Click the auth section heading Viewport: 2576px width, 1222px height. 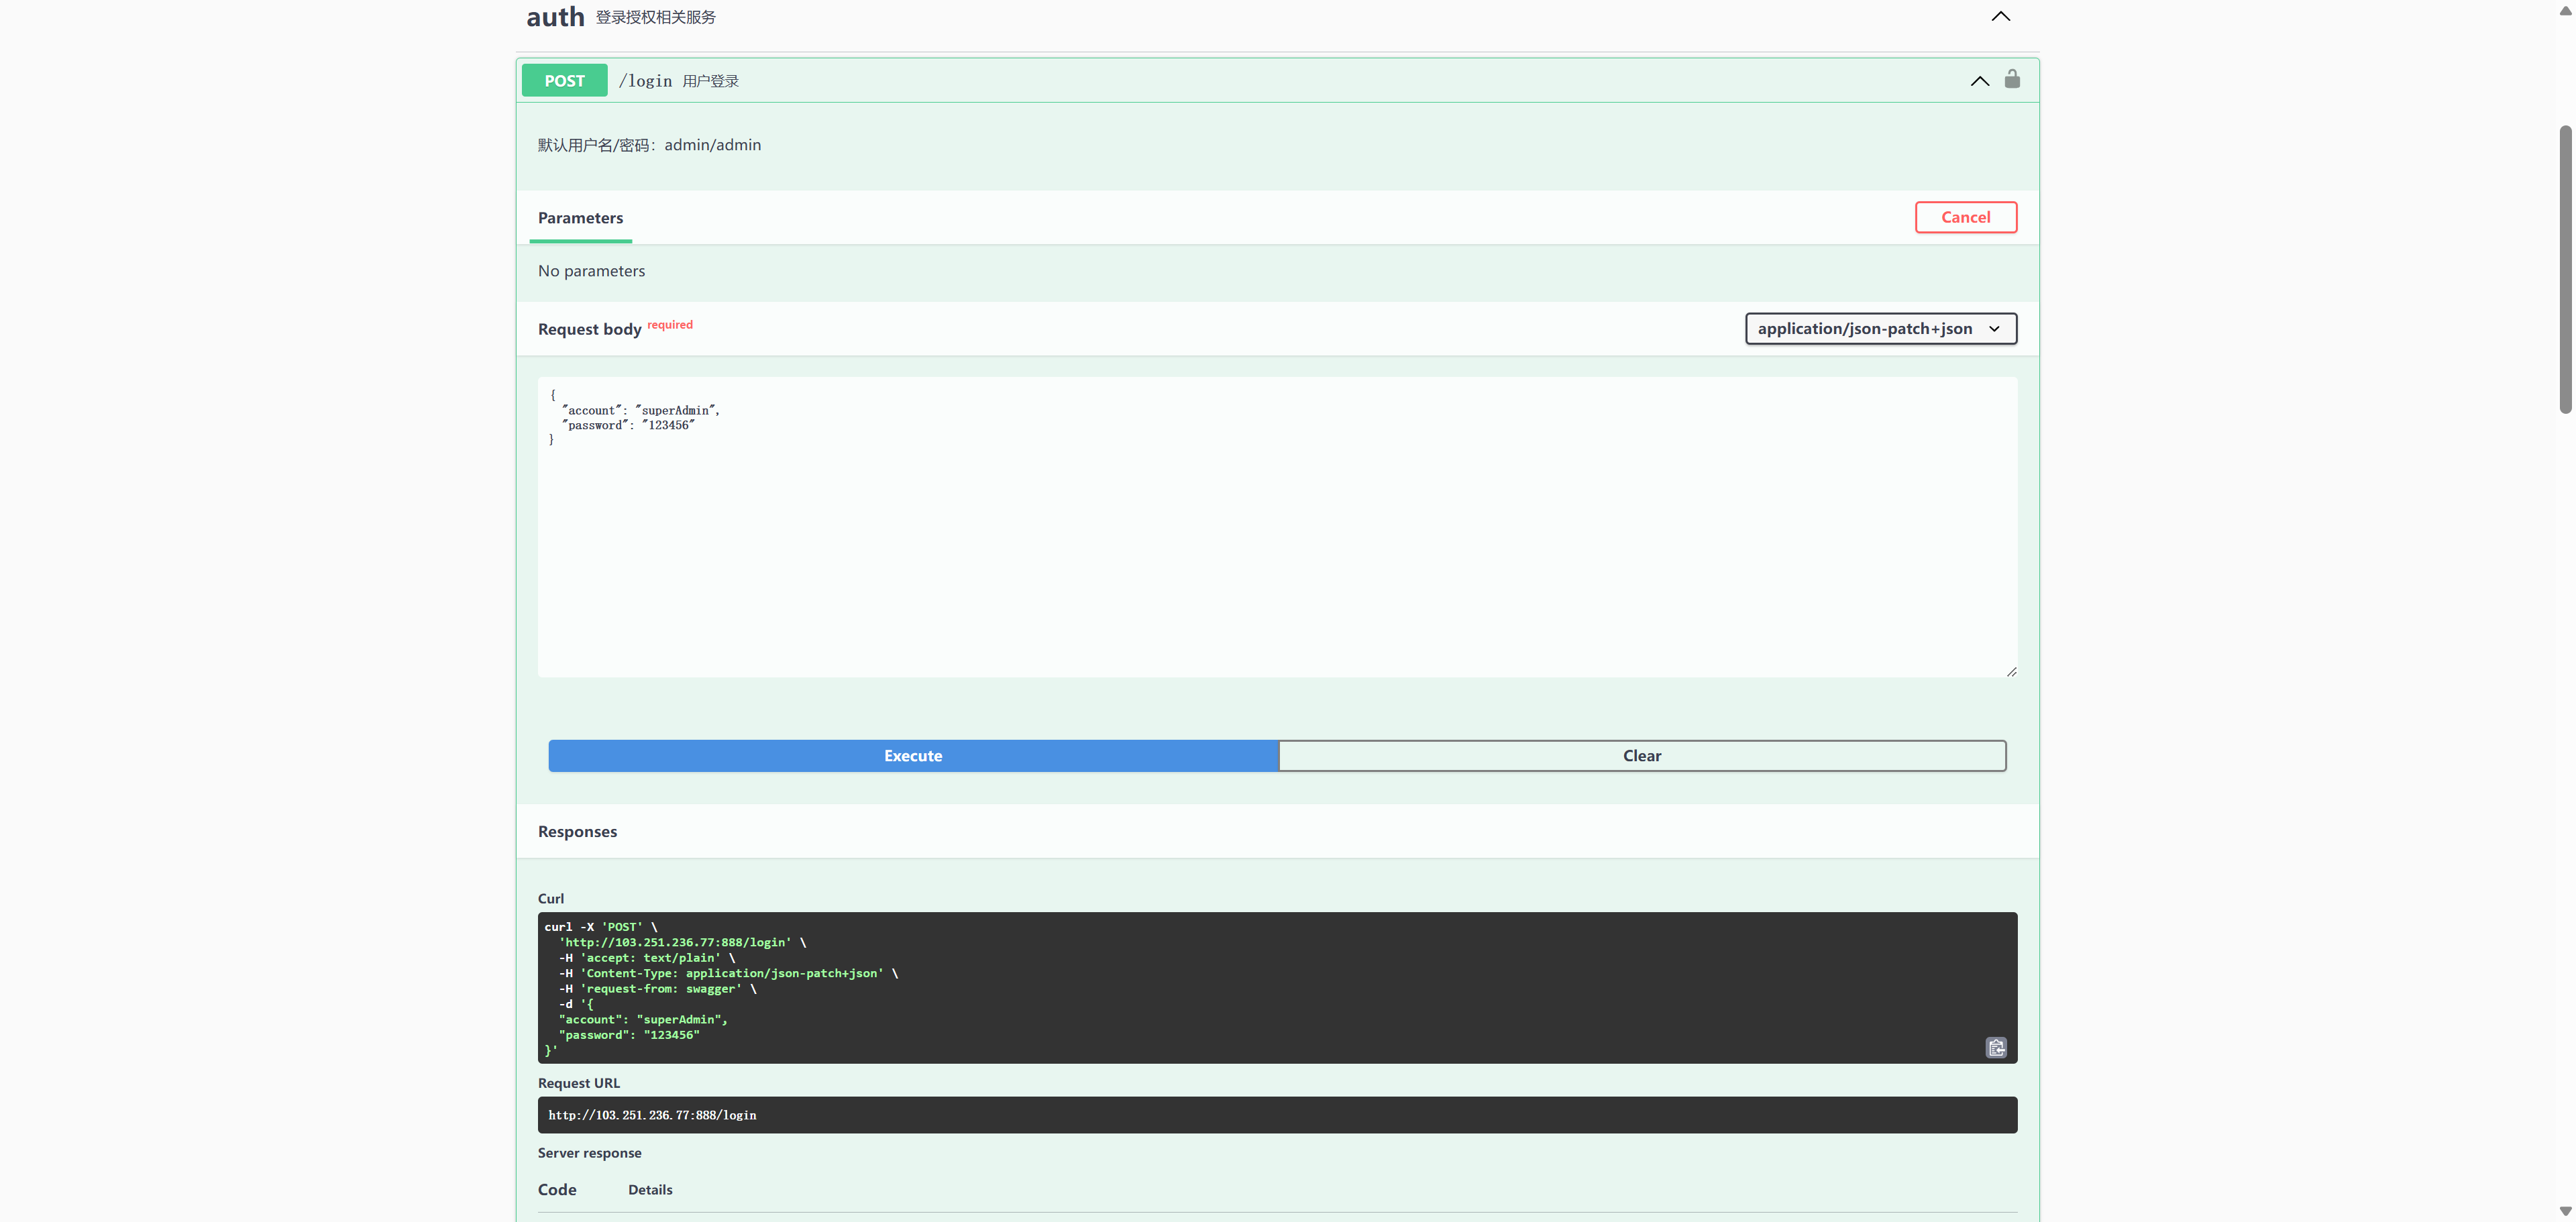555,17
